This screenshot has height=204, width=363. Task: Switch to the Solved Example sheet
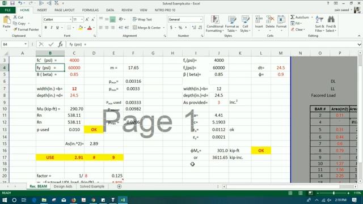(92, 186)
